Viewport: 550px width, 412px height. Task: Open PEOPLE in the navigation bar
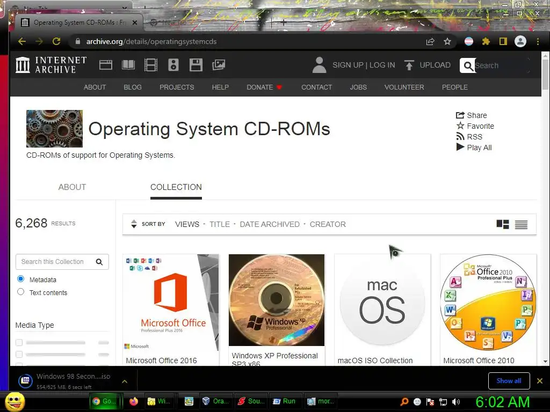point(455,87)
